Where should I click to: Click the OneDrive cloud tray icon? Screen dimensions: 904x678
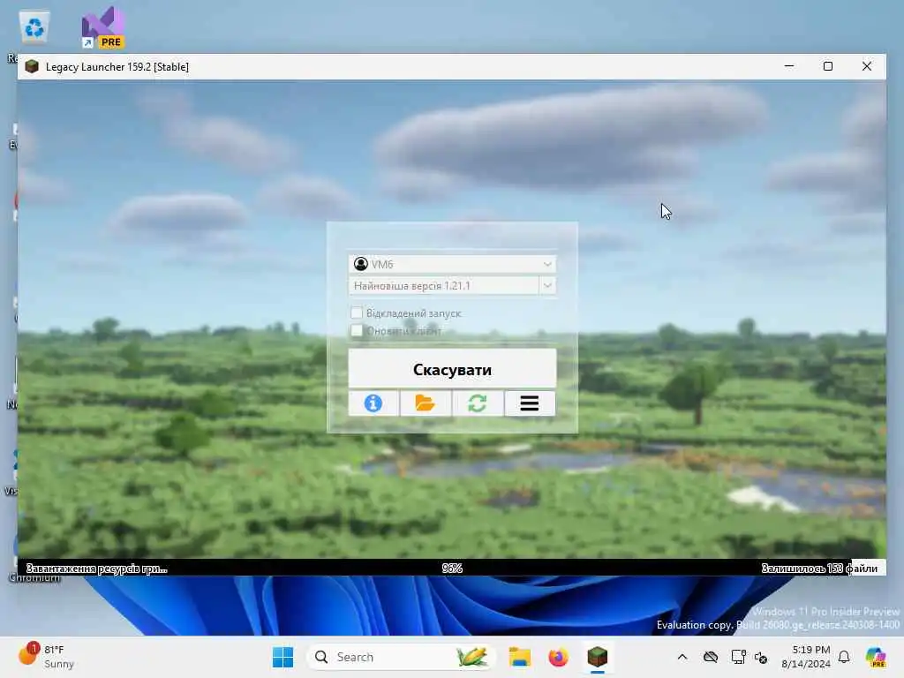click(x=711, y=657)
